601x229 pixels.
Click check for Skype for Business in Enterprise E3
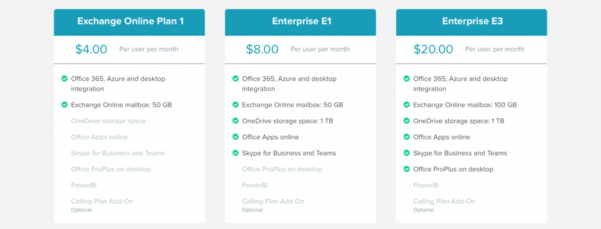click(407, 153)
